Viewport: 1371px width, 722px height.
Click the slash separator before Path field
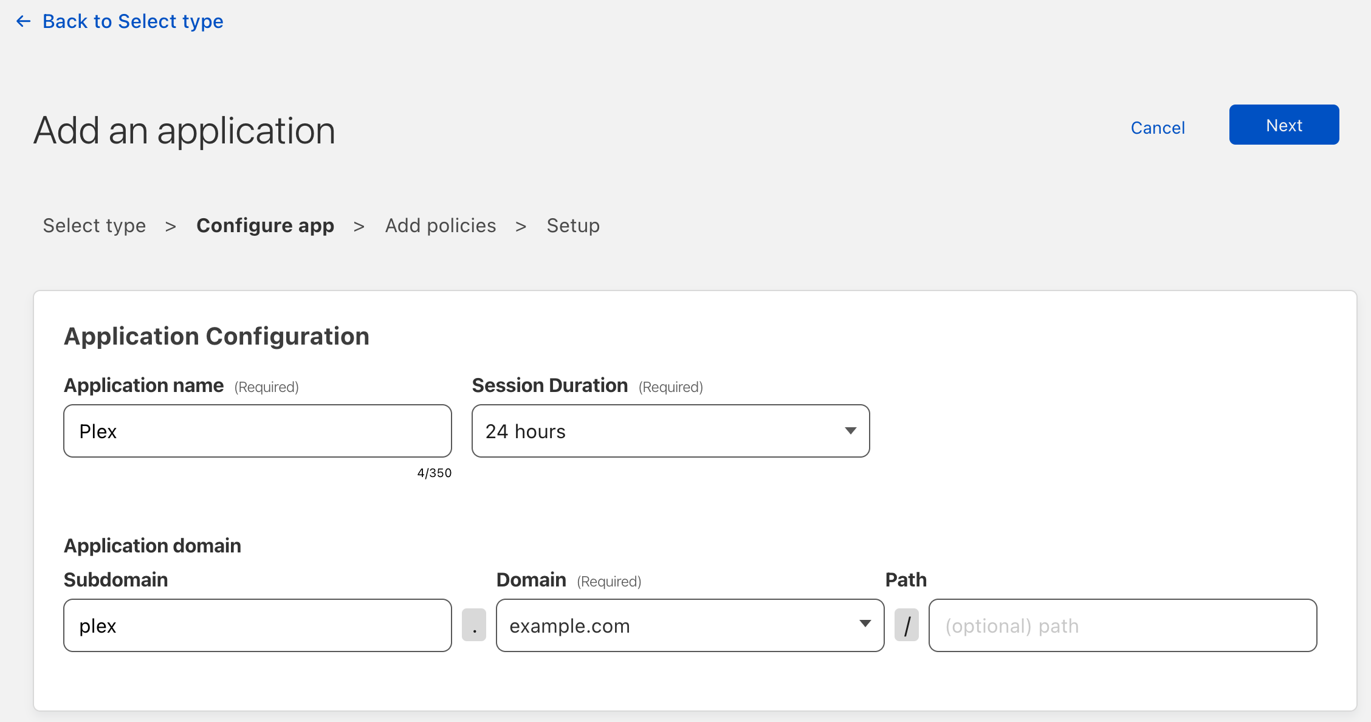(907, 625)
